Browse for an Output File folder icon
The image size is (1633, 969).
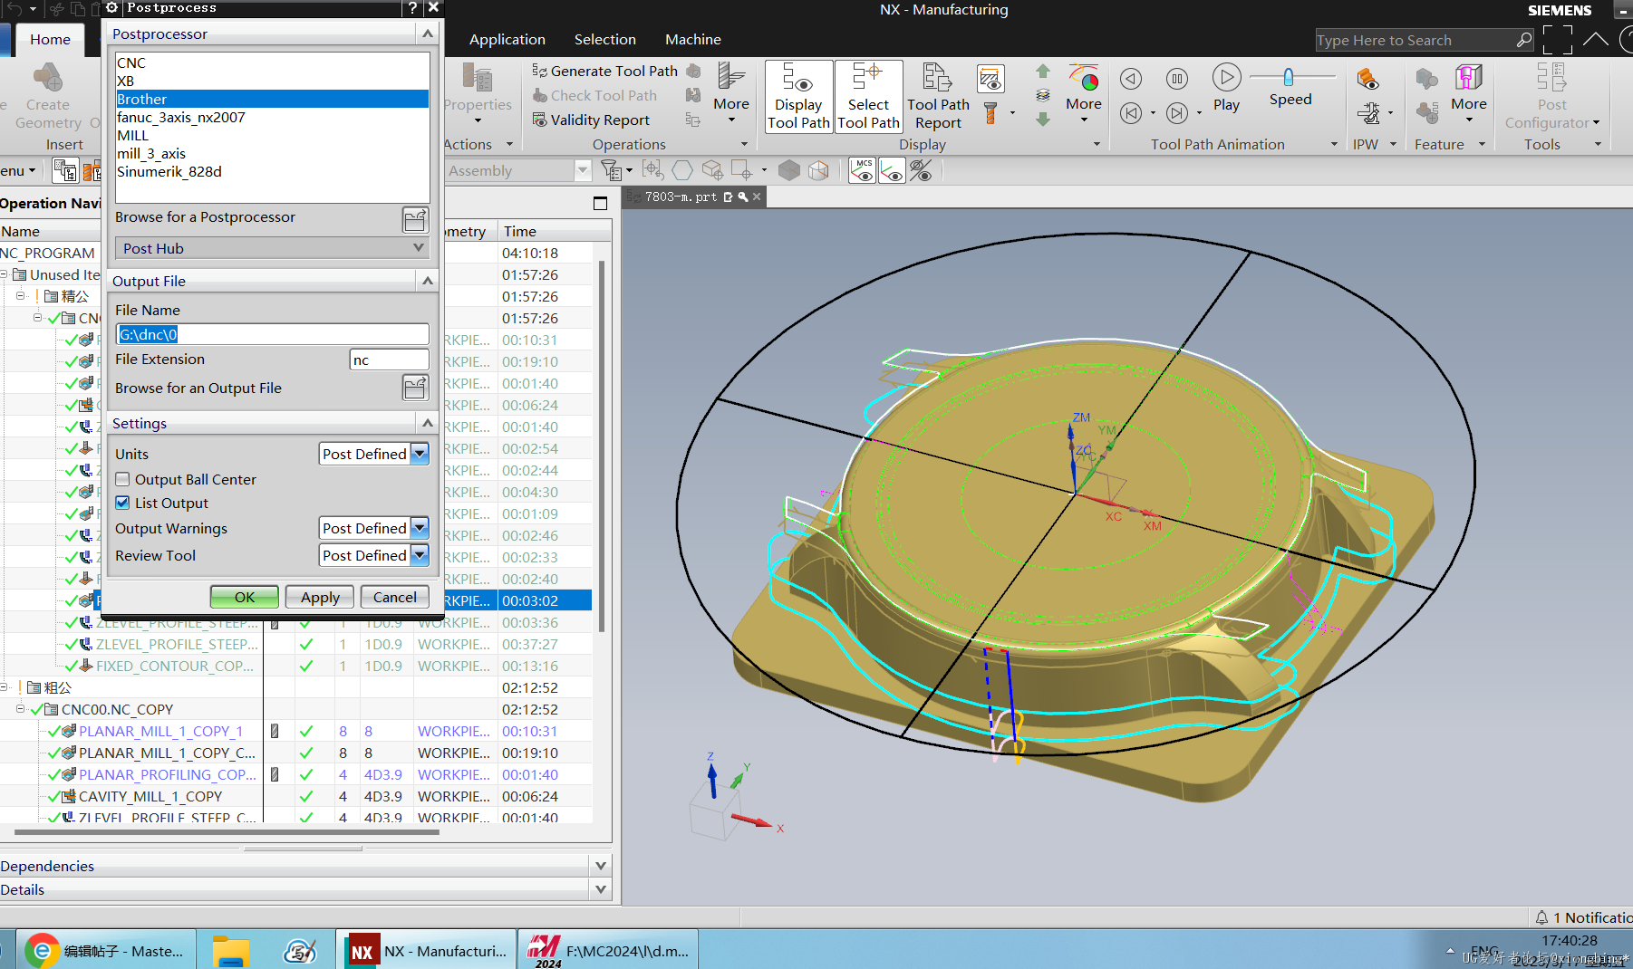tap(415, 388)
